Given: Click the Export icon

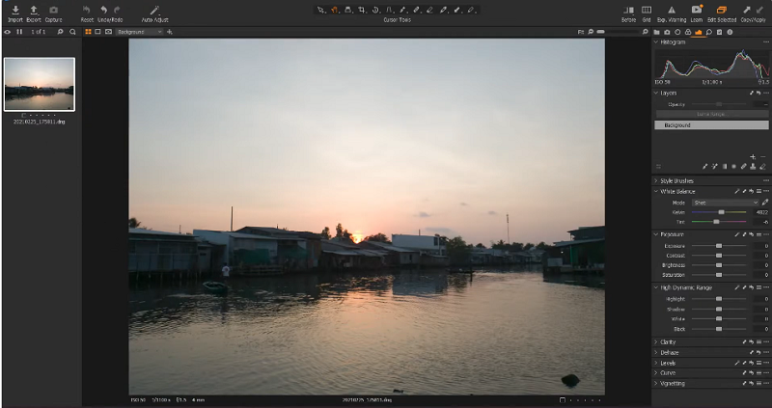Looking at the screenshot, I should (x=34, y=10).
